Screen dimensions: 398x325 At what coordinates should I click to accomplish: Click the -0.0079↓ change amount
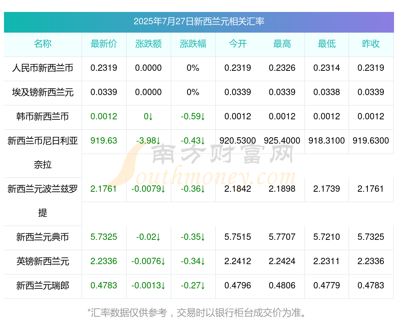(x=148, y=189)
